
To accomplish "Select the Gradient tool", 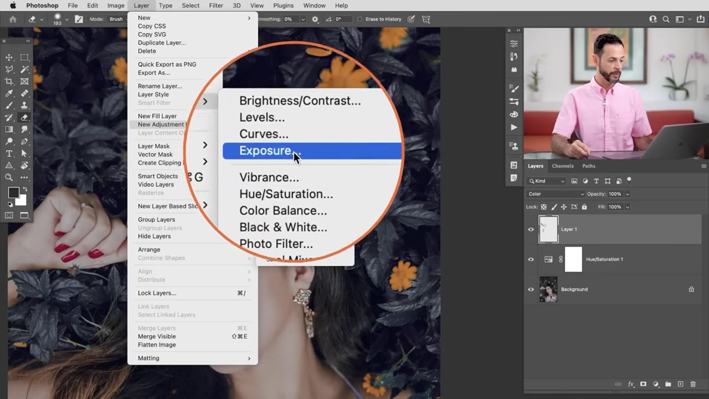I will 9,129.
